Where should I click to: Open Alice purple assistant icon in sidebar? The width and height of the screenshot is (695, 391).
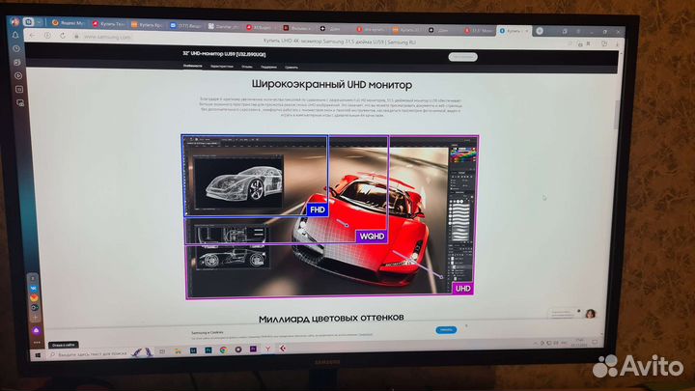[x=37, y=331]
